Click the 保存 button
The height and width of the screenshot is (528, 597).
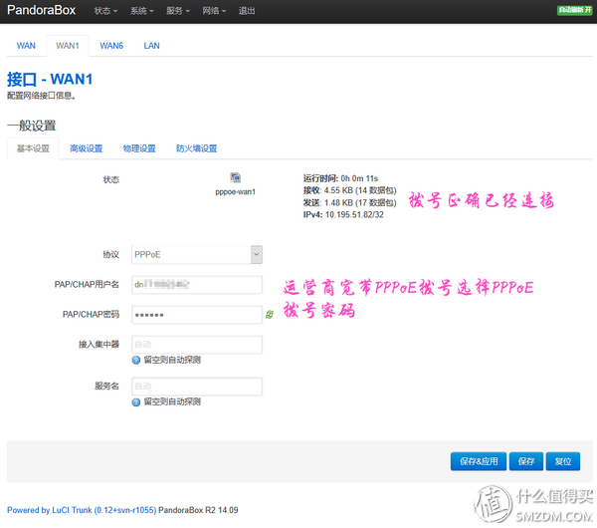pos(525,461)
